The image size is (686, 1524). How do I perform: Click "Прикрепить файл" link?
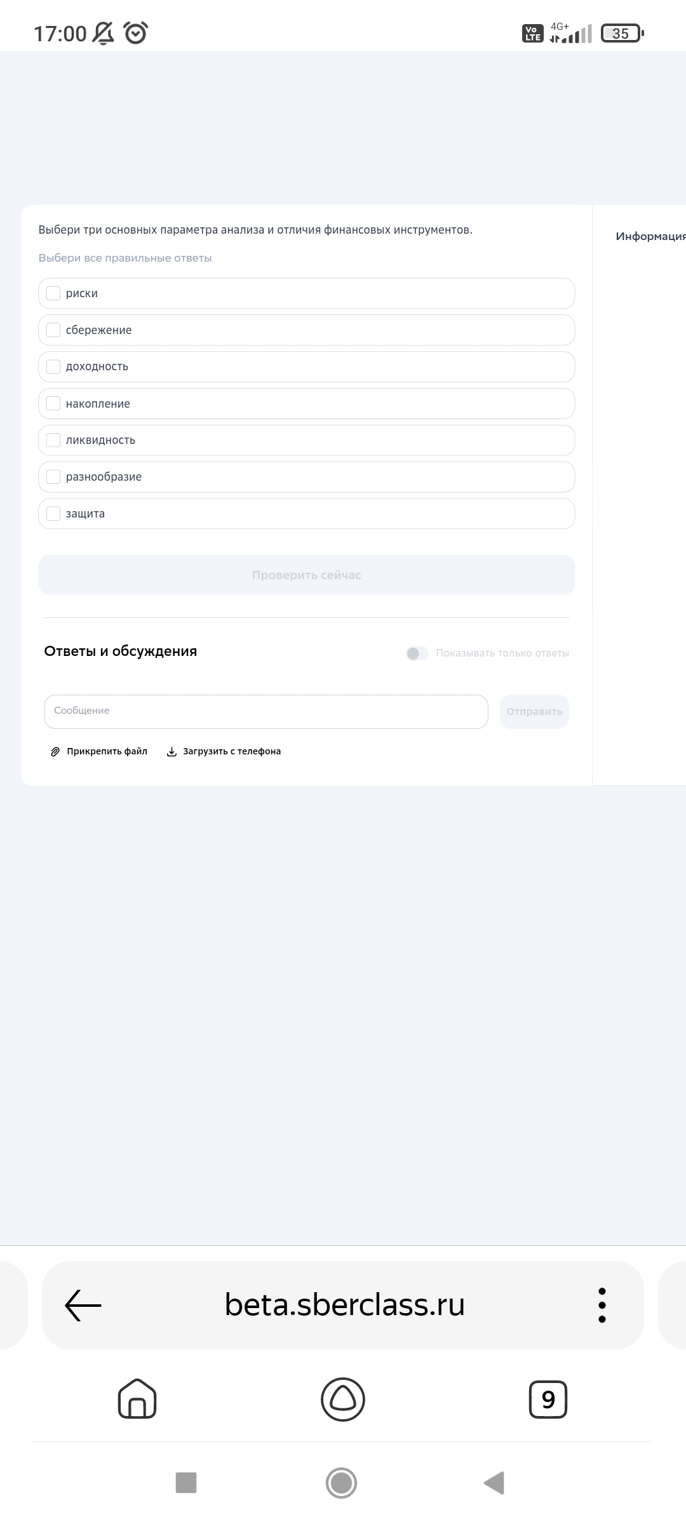99,751
